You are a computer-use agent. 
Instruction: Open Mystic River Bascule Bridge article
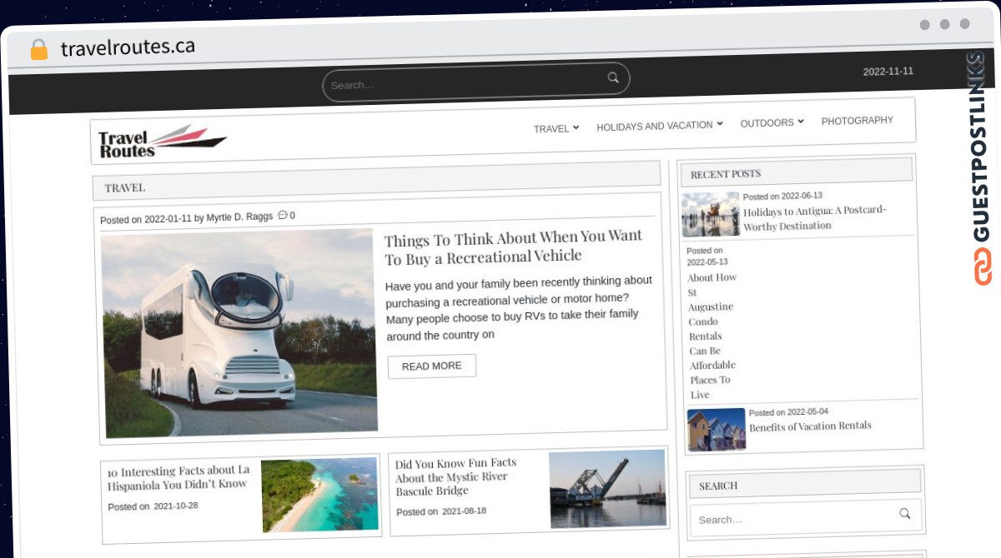[x=455, y=476]
